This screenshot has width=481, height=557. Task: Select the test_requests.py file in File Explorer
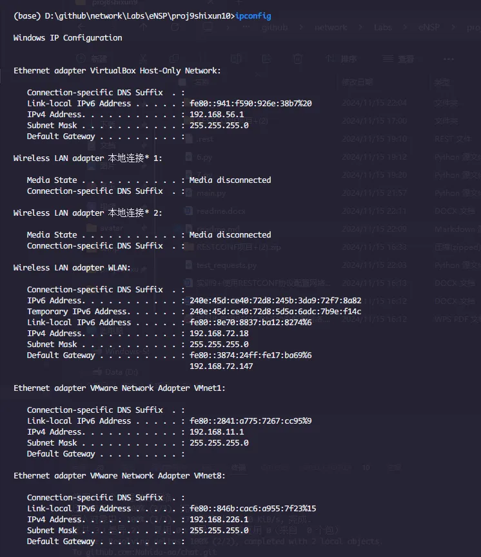coord(226,265)
